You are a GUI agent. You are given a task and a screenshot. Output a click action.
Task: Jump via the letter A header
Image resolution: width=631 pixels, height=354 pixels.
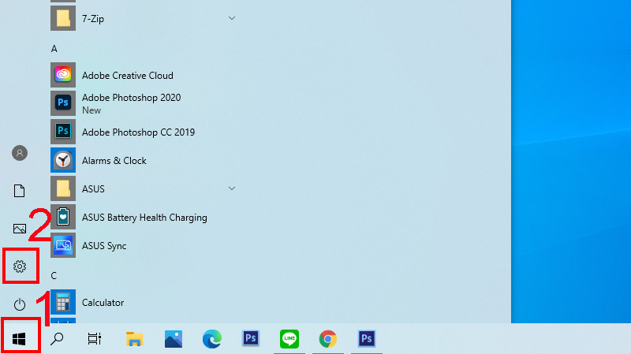coord(54,49)
